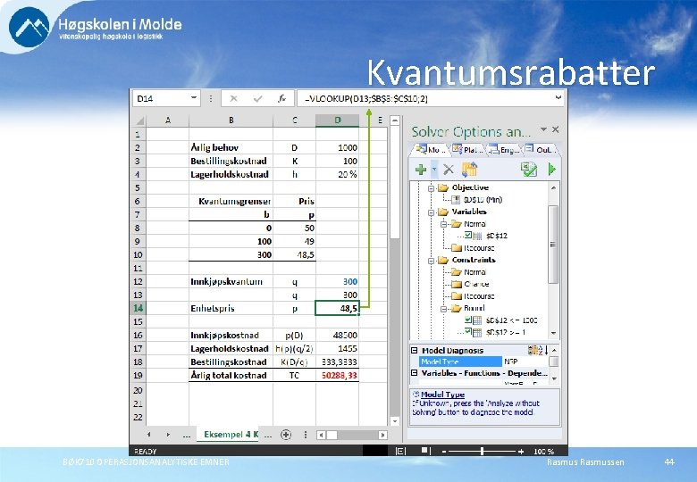This screenshot has width=697, height=482.
Task: Collapse the Objective folder node
Action: (x=431, y=188)
